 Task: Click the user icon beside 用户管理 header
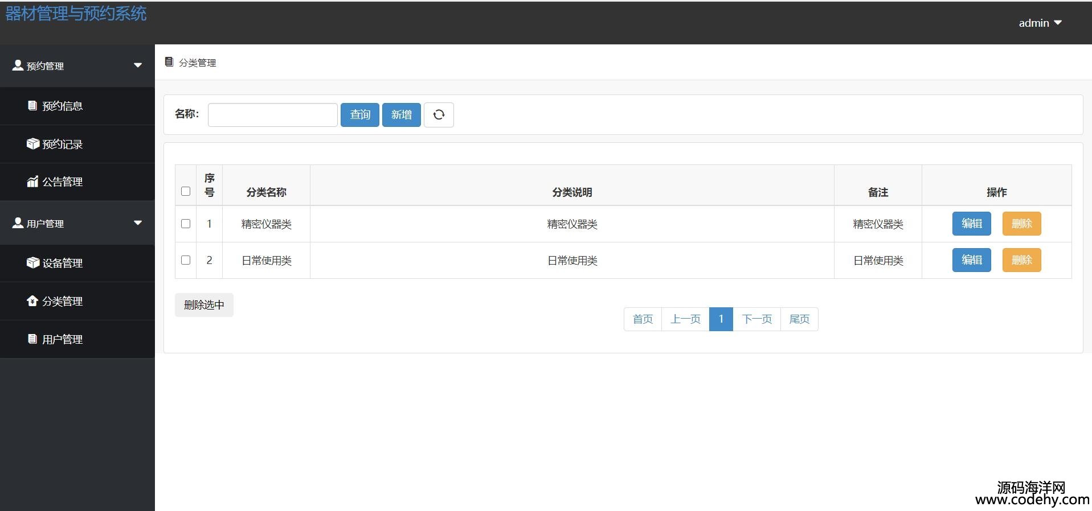(18, 223)
